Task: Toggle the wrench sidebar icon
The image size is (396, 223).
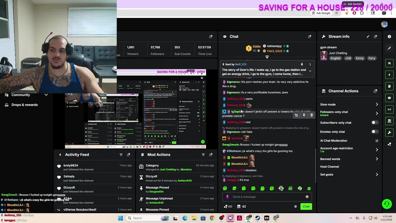Action: [x=390, y=132]
